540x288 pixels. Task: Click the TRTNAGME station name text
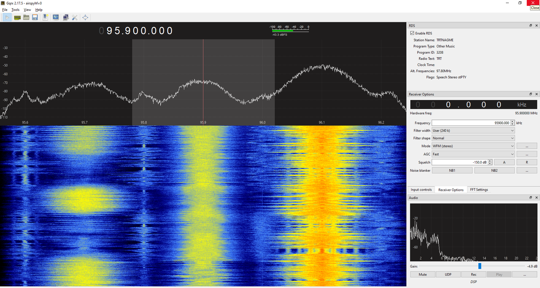coord(445,40)
